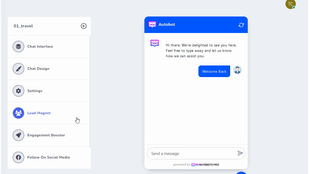Select Follow On Social Media label
The width and height of the screenshot is (310, 174).
click(49, 158)
